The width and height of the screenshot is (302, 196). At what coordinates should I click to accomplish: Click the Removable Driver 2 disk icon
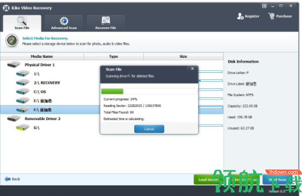coord(14,119)
